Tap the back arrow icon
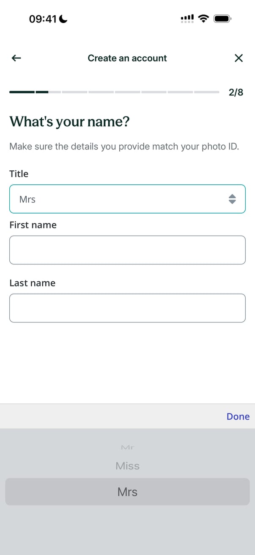 tap(16, 58)
